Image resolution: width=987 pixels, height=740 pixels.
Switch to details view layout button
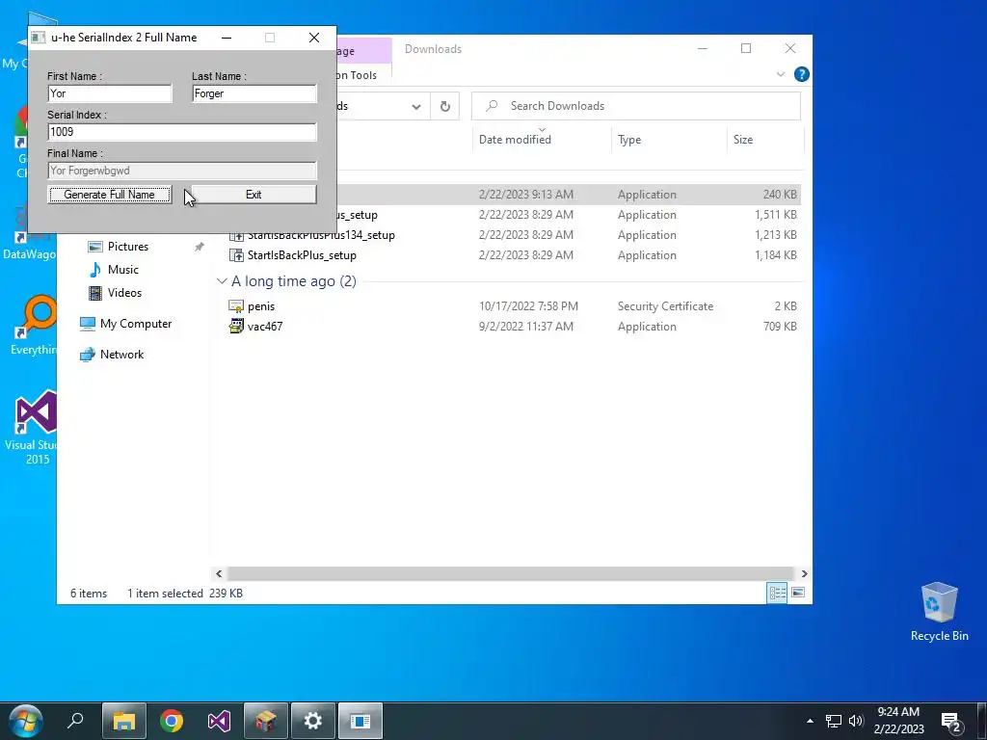(778, 593)
